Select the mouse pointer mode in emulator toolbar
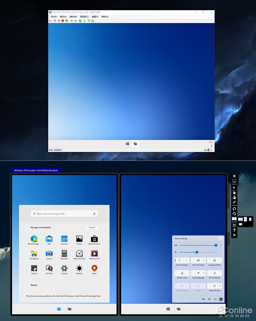The height and width of the screenshot is (321, 256). click(234, 187)
